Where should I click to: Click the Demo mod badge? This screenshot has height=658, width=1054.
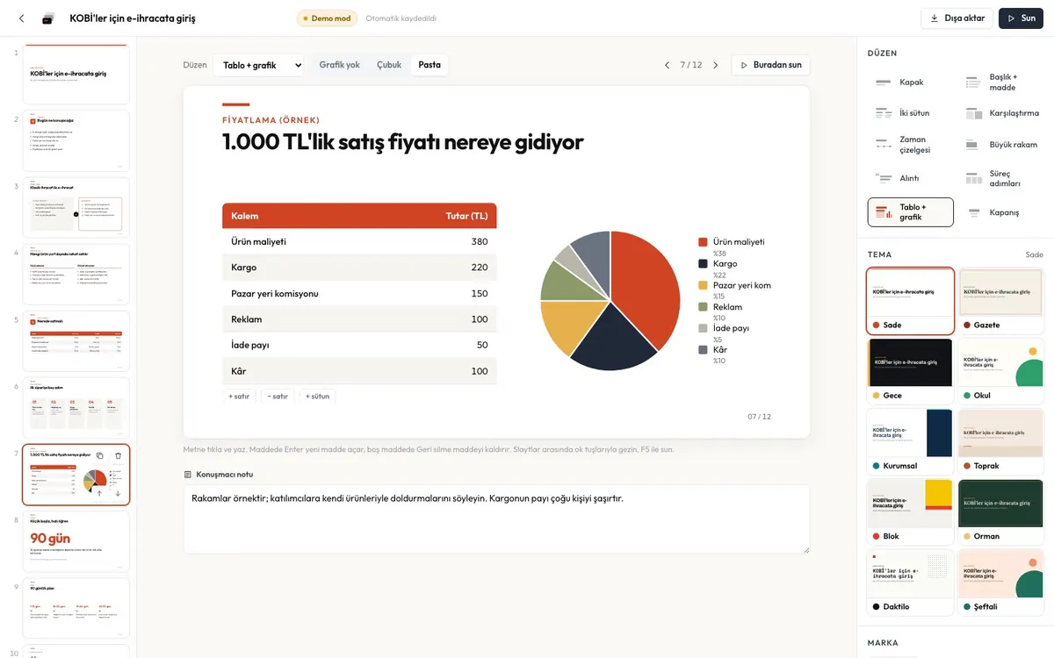[325, 18]
